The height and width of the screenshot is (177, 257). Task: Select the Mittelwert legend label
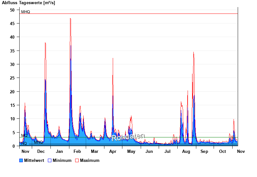click(34, 160)
